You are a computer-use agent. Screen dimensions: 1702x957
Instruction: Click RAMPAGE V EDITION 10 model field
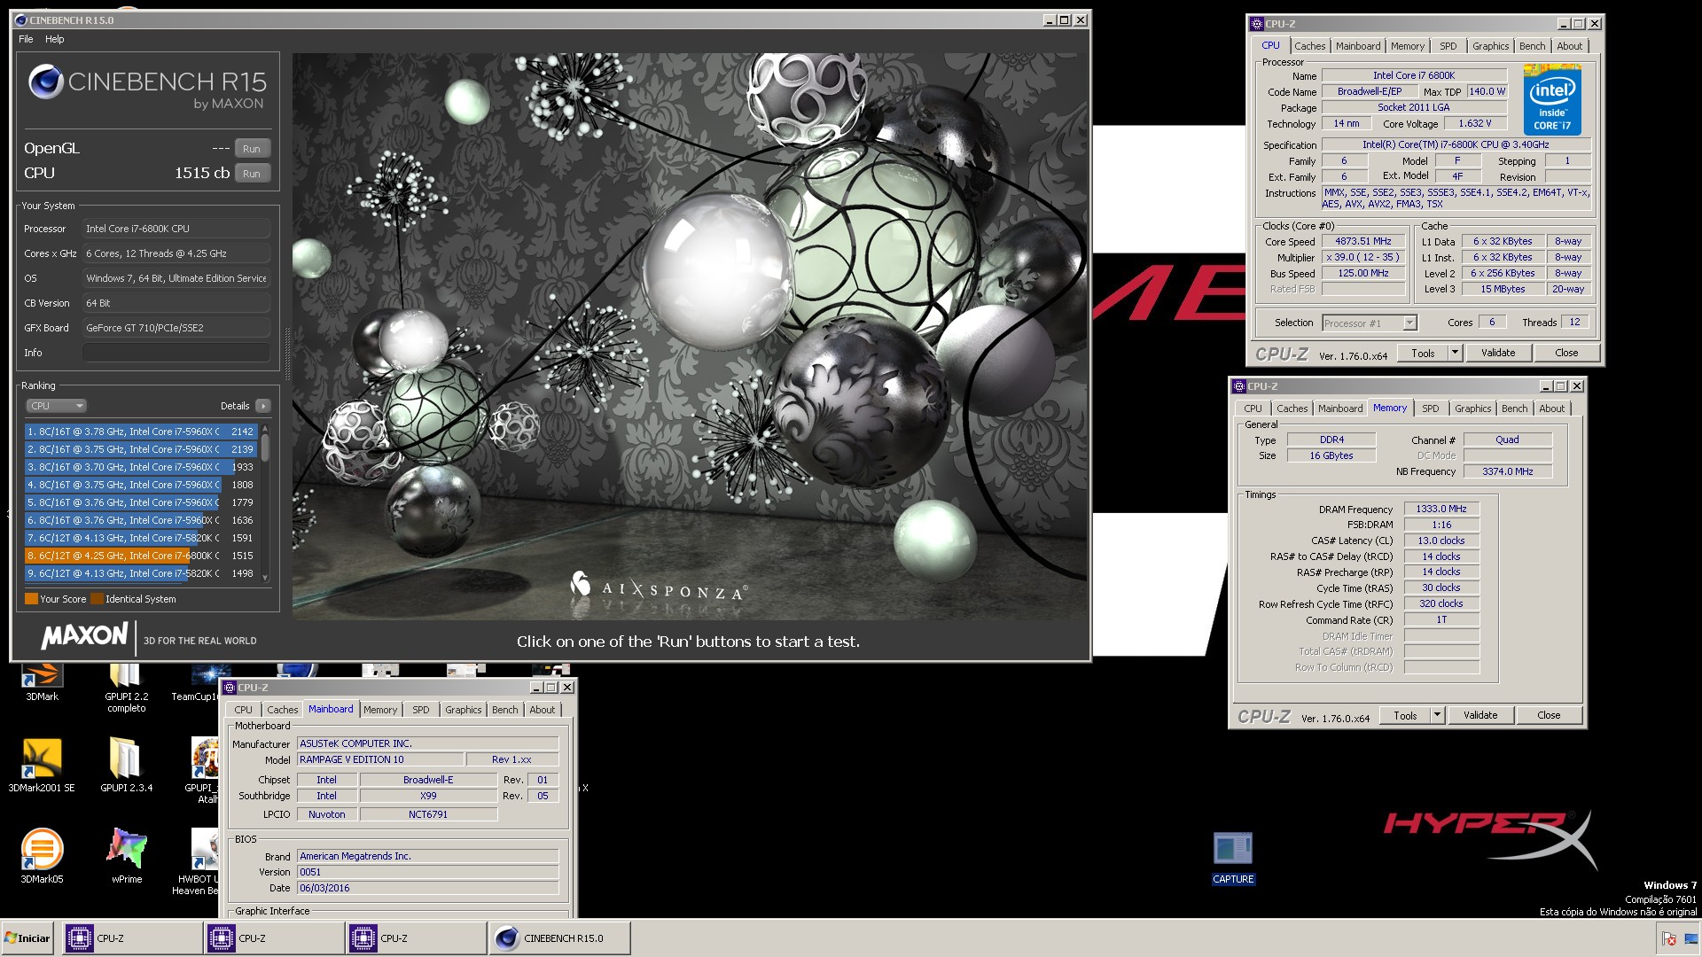(x=380, y=759)
